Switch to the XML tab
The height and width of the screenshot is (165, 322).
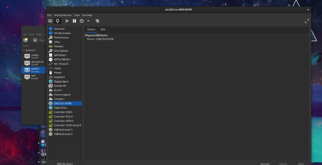click(x=103, y=29)
